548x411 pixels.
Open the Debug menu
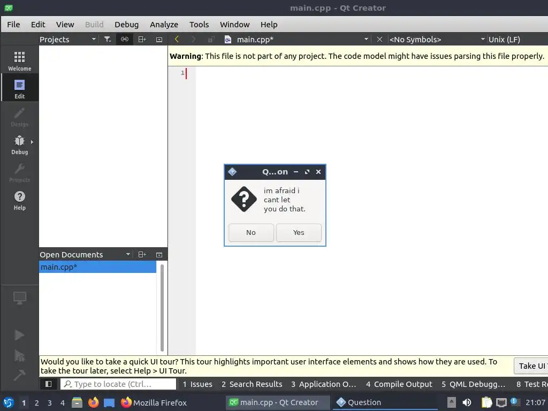126,25
